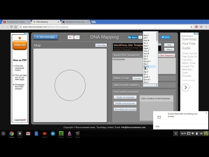Open the clapperboard video app in the shelf
209x157 pixels.
click(x=78, y=133)
